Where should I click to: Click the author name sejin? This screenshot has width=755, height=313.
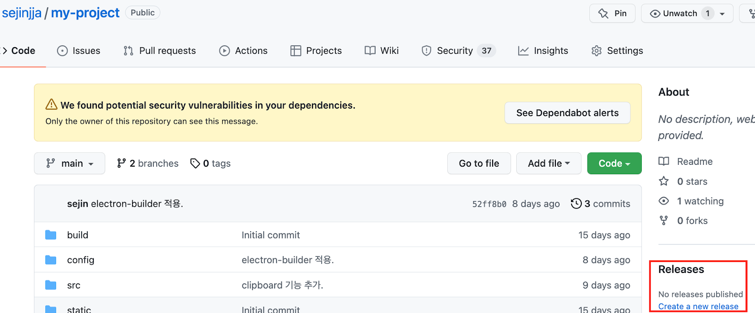tap(77, 203)
